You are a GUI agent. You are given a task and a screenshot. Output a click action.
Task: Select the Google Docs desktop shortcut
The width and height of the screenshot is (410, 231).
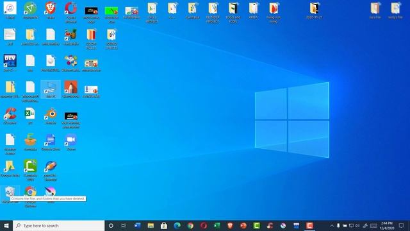[x=51, y=142]
